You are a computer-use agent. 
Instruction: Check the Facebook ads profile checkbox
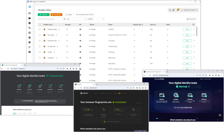40,41
